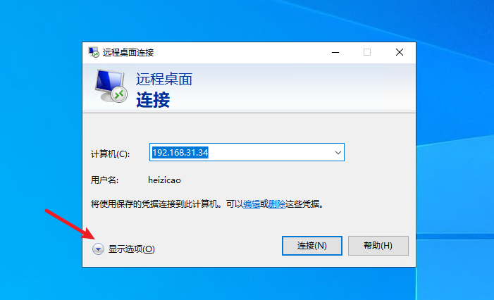Click the large Remote Desktop computer icon
Screen dimensions: 494x300
[x=111, y=86]
